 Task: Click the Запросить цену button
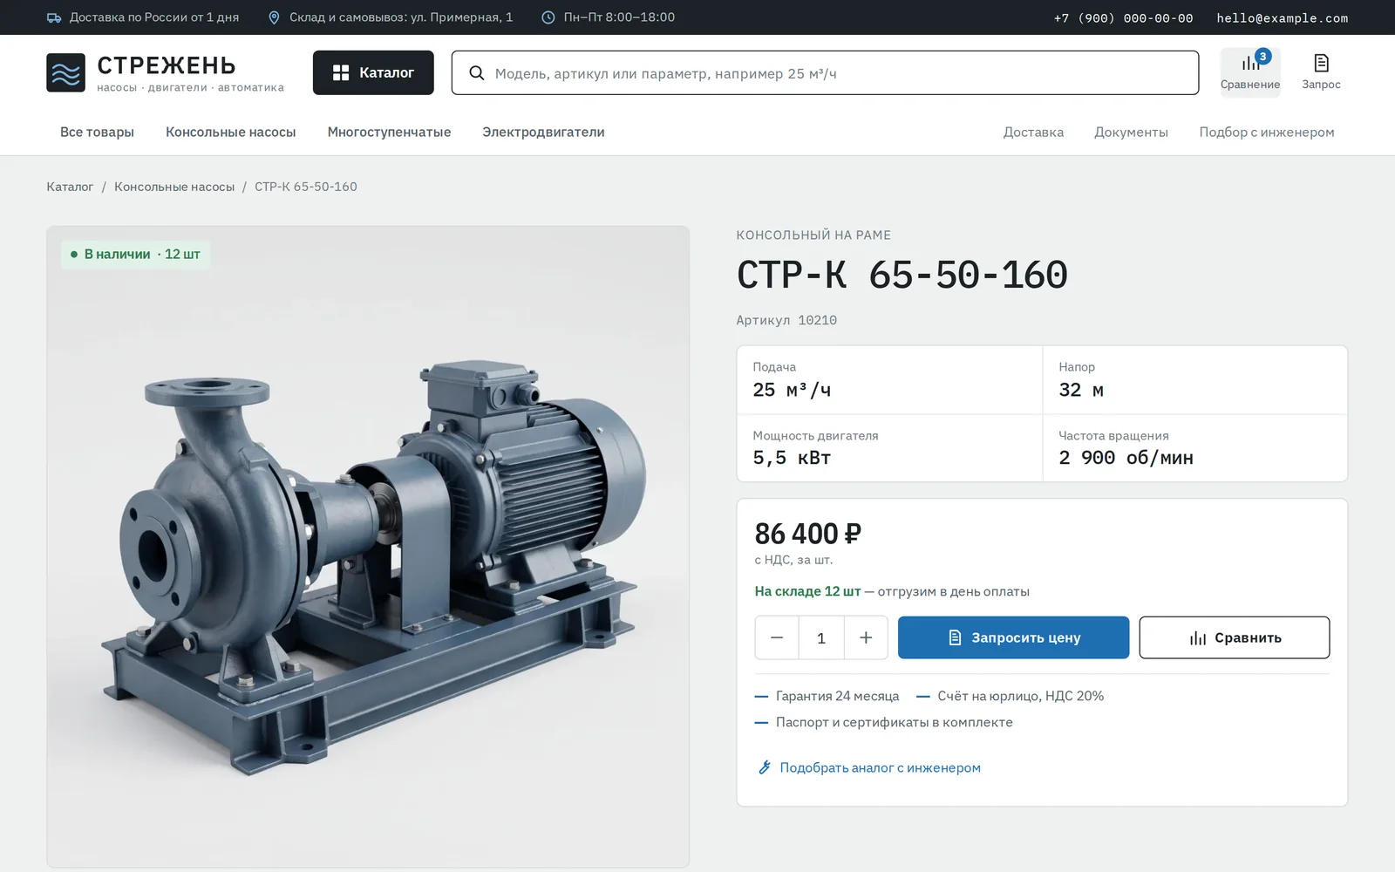tap(1013, 637)
